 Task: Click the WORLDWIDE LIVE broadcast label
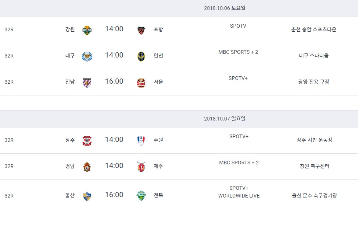pos(239,196)
